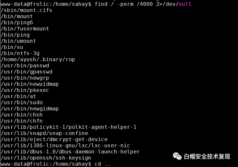Screen dimensions: 238x167
Task: Click the watermark text beside the WeChat logo
Action: [x=207, y=157]
